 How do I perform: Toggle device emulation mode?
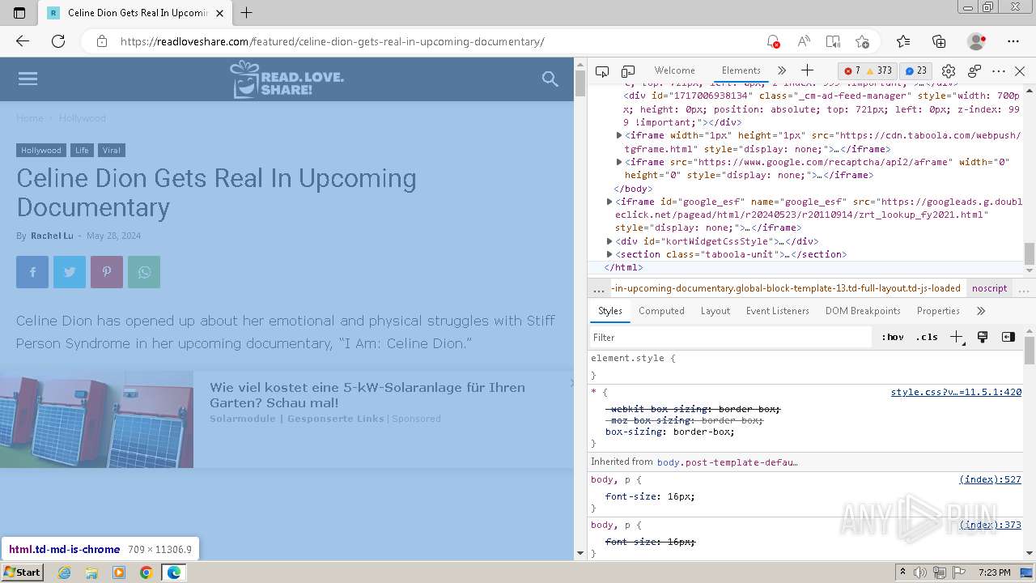(x=628, y=71)
